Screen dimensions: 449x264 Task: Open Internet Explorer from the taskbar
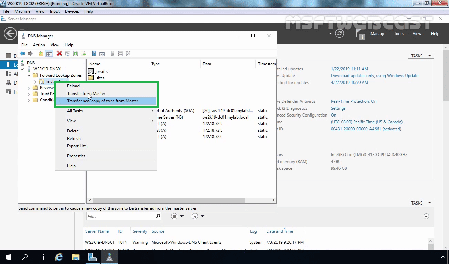coord(59,257)
